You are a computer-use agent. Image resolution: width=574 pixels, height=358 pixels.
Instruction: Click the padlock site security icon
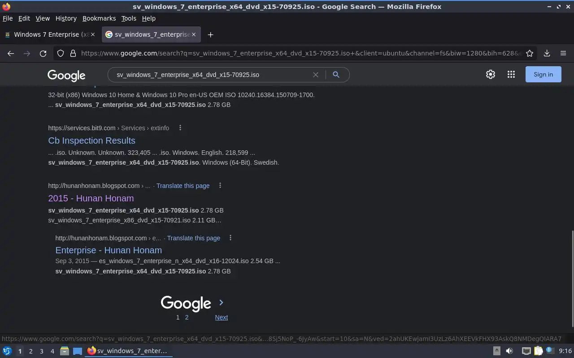click(73, 53)
